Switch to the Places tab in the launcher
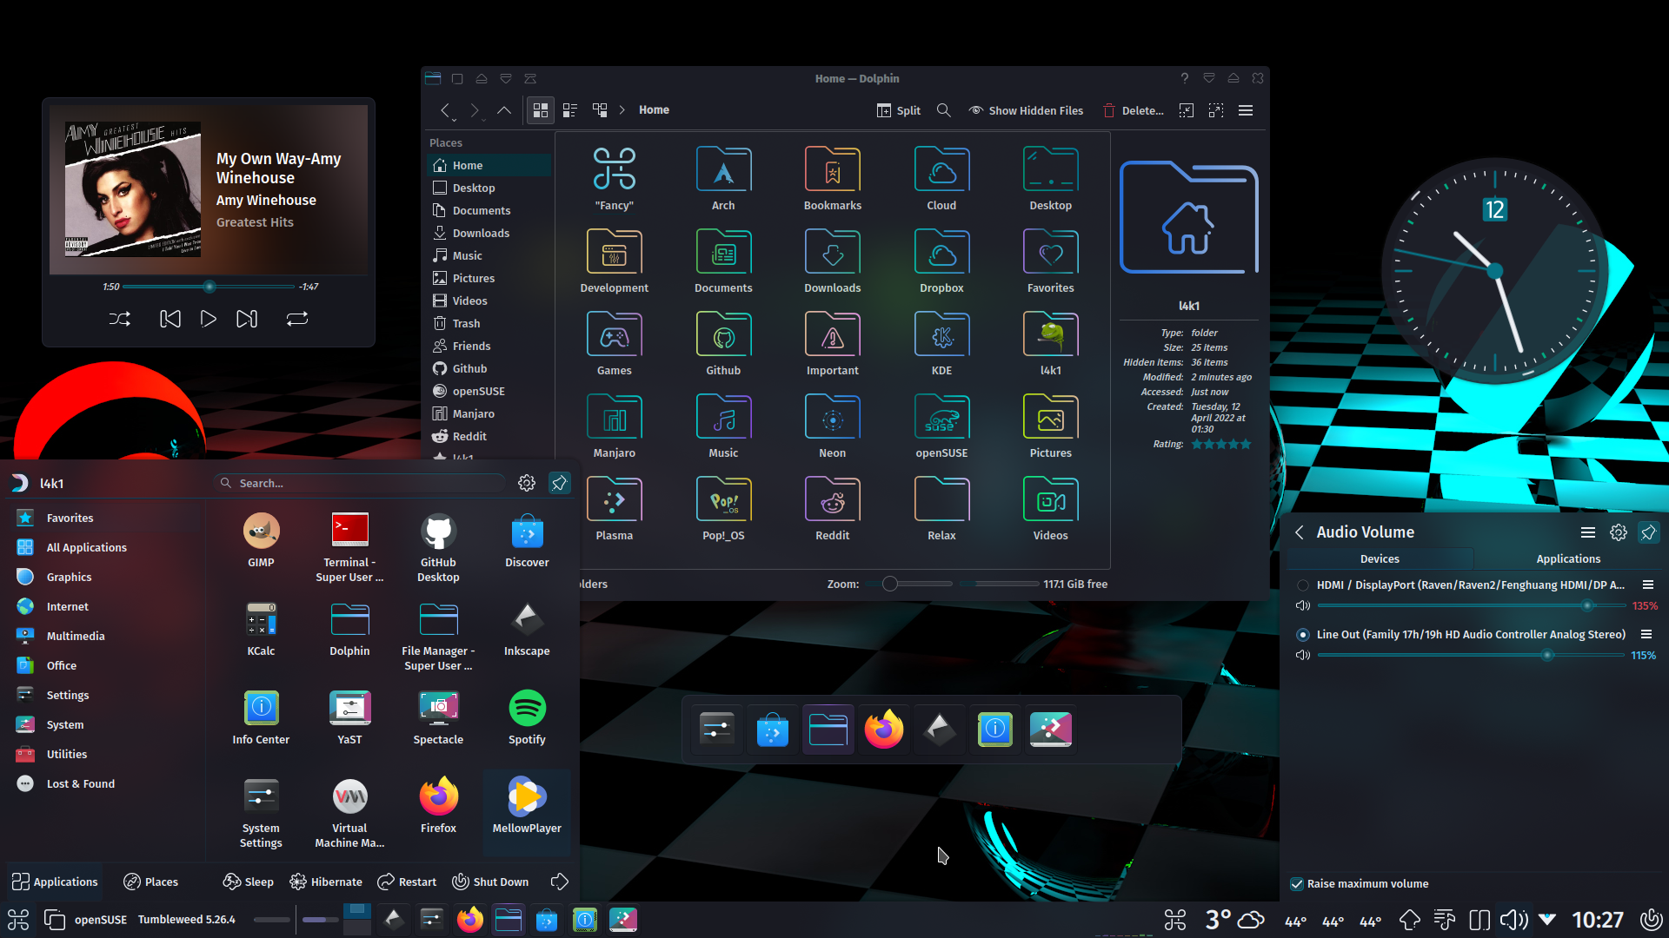The height and width of the screenshot is (938, 1669). [150, 882]
